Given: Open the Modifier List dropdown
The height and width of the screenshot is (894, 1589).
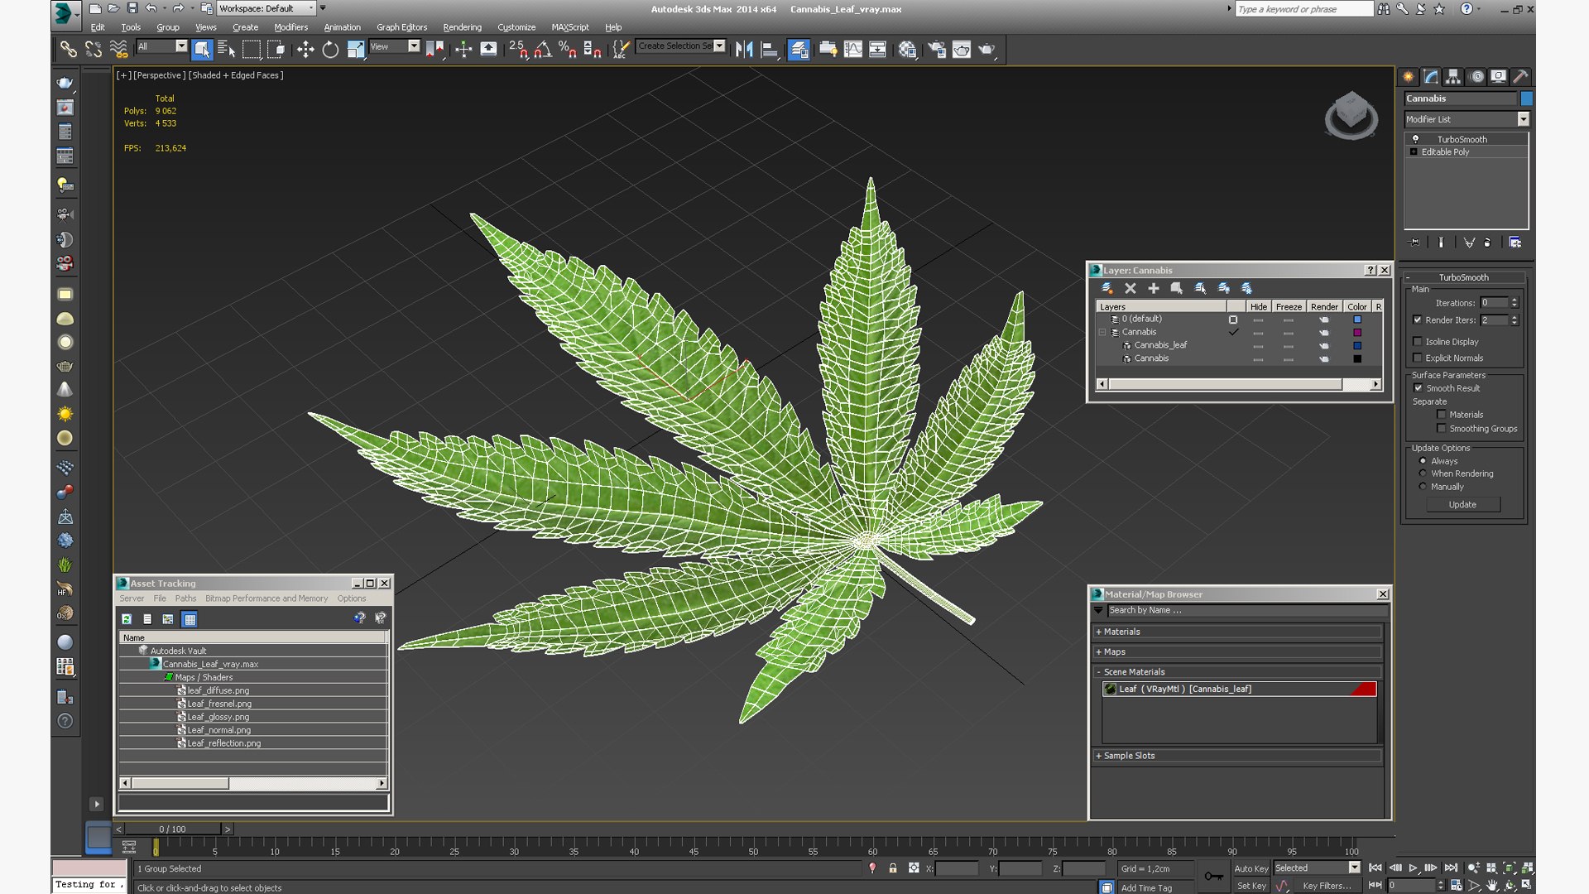Looking at the screenshot, I should 1523,119.
